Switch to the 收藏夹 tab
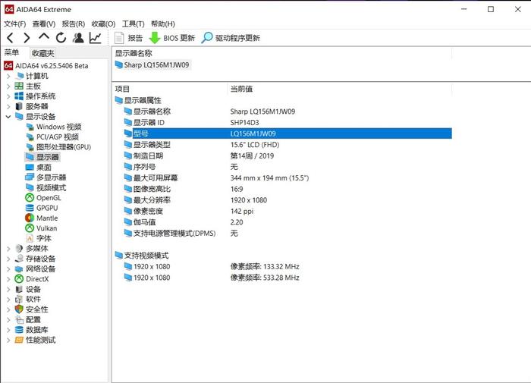This screenshot has width=531, height=383. pyautogui.click(x=42, y=53)
